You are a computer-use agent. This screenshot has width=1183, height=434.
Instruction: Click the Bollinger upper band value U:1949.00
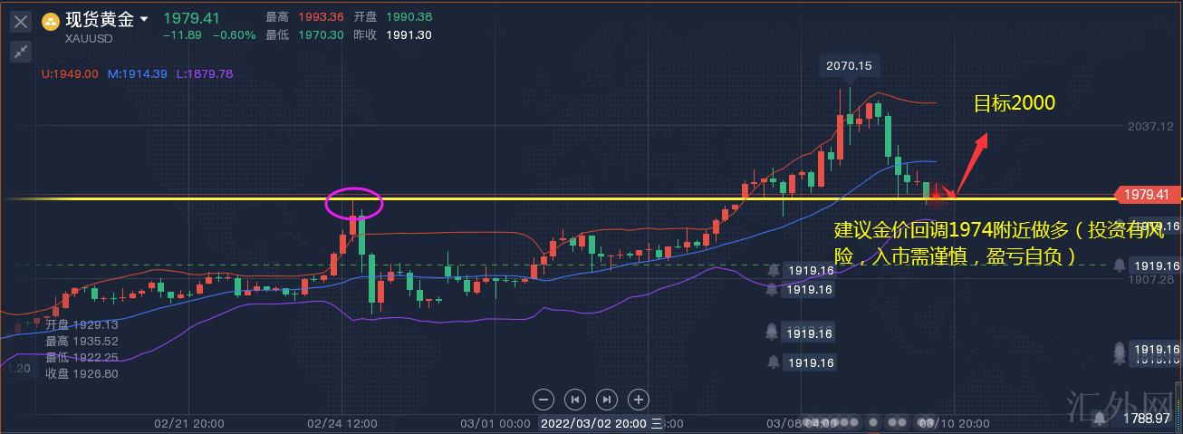(x=70, y=73)
